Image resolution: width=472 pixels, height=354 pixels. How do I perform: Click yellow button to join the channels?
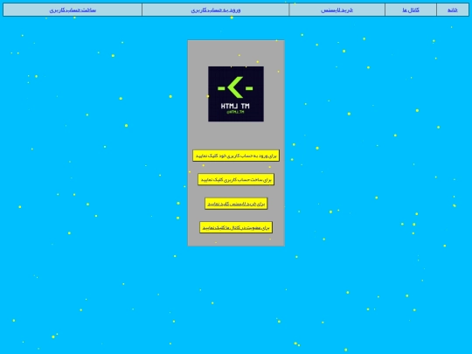coord(236,227)
